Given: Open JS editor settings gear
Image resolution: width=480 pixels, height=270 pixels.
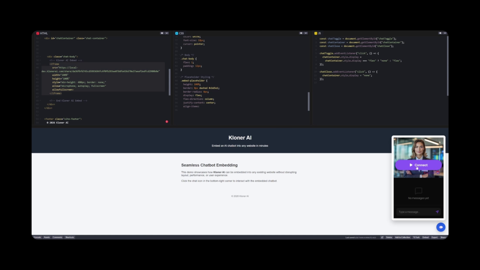Looking at the screenshot, I should tap(440, 33).
